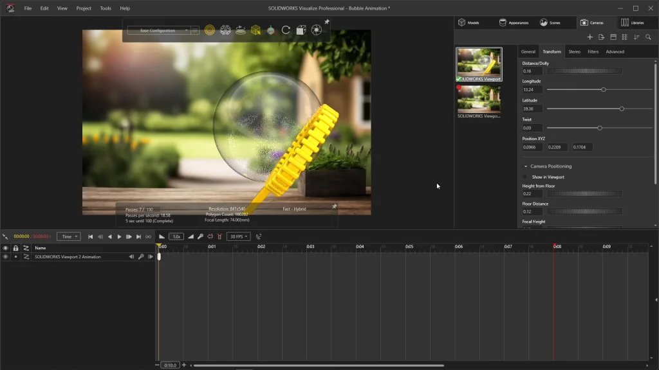Click the brain-shaped toolbar icon
Screen dimensions: 659x370
pyautogui.click(x=225, y=30)
